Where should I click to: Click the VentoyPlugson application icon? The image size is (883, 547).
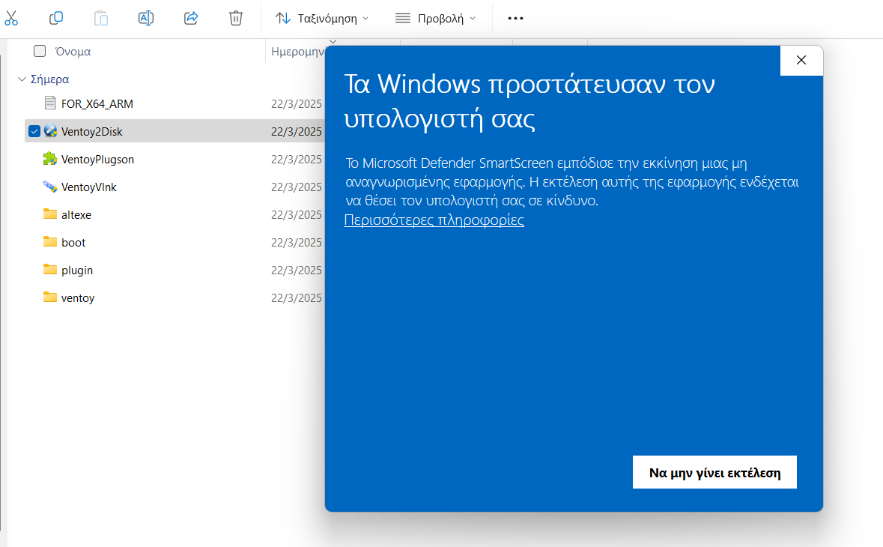(50, 159)
